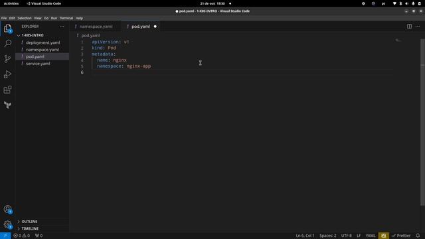Click the editor vertical scrollbar

click(x=422, y=122)
